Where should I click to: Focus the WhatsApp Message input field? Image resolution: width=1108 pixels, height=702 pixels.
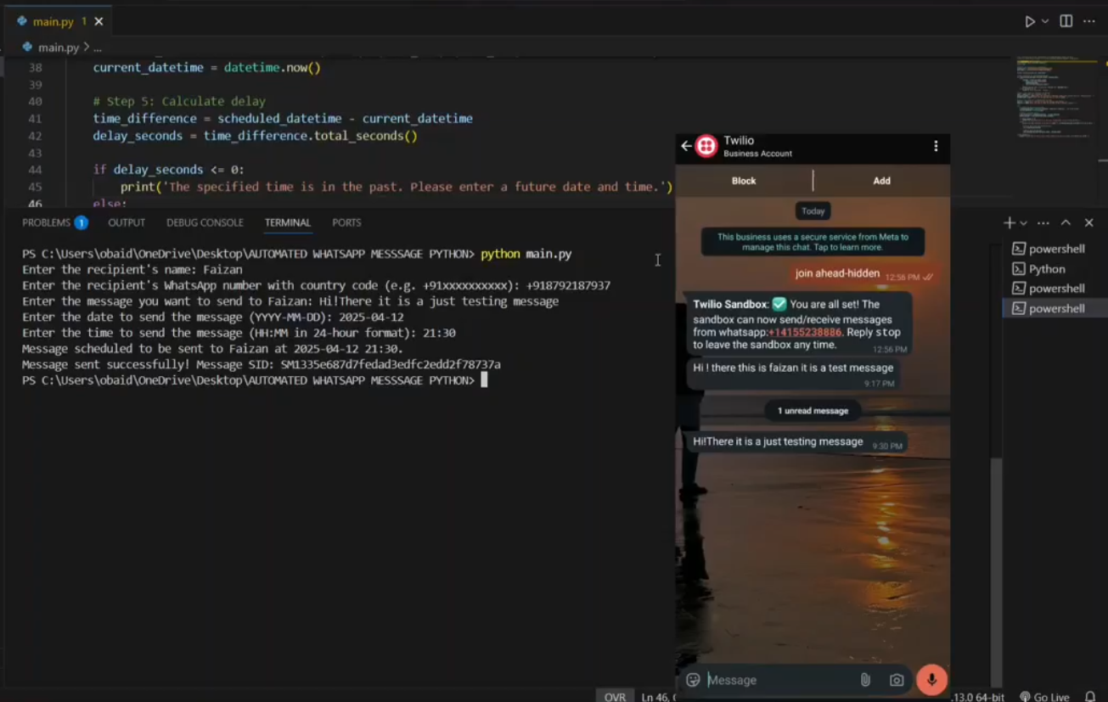779,680
